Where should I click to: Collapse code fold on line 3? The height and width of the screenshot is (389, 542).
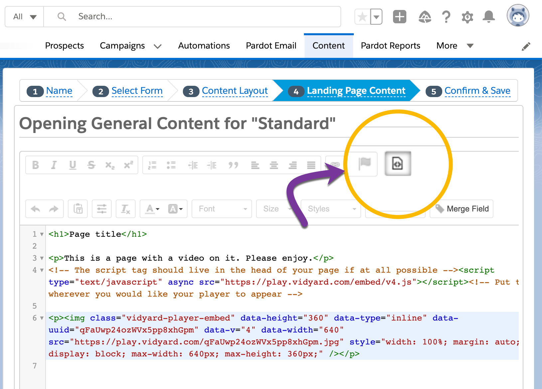(42, 258)
